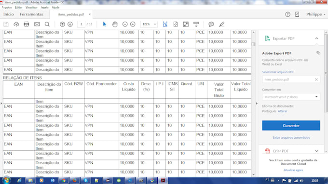Click the right panel scrollbar
This screenshot has width=328, height=184.
click(x=326, y=73)
